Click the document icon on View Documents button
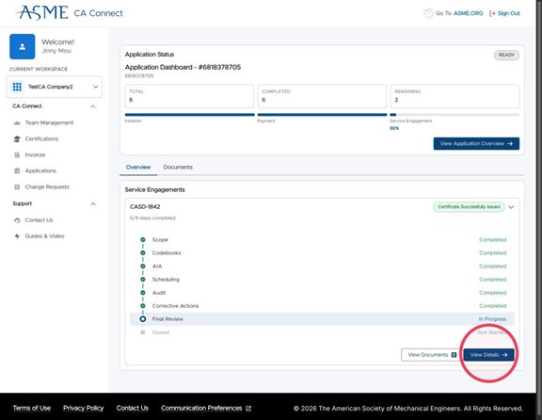Viewport: 542px width, 420px height. pyautogui.click(x=454, y=355)
